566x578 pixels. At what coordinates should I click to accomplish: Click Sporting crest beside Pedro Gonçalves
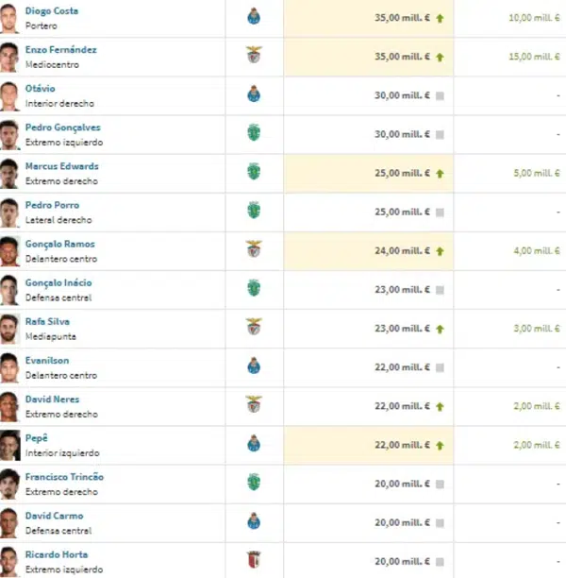point(253,133)
